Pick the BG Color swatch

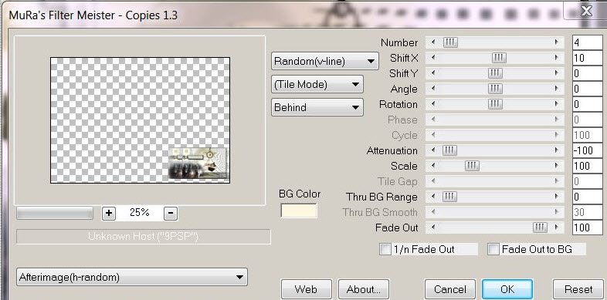(298, 211)
